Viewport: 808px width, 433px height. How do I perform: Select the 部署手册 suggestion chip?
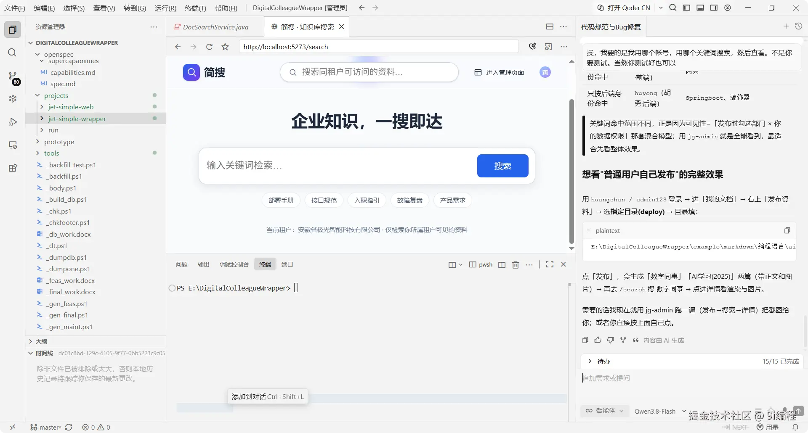[x=281, y=200]
